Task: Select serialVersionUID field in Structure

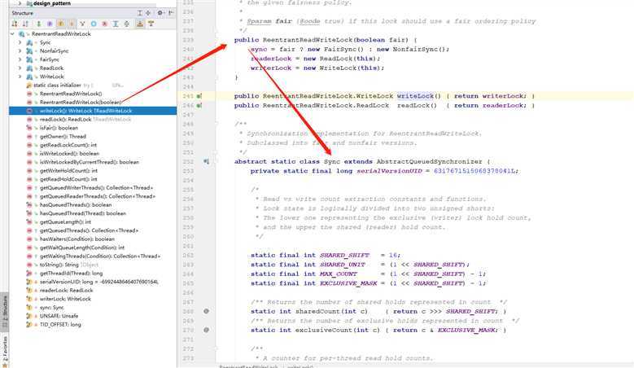Action: pos(99,282)
